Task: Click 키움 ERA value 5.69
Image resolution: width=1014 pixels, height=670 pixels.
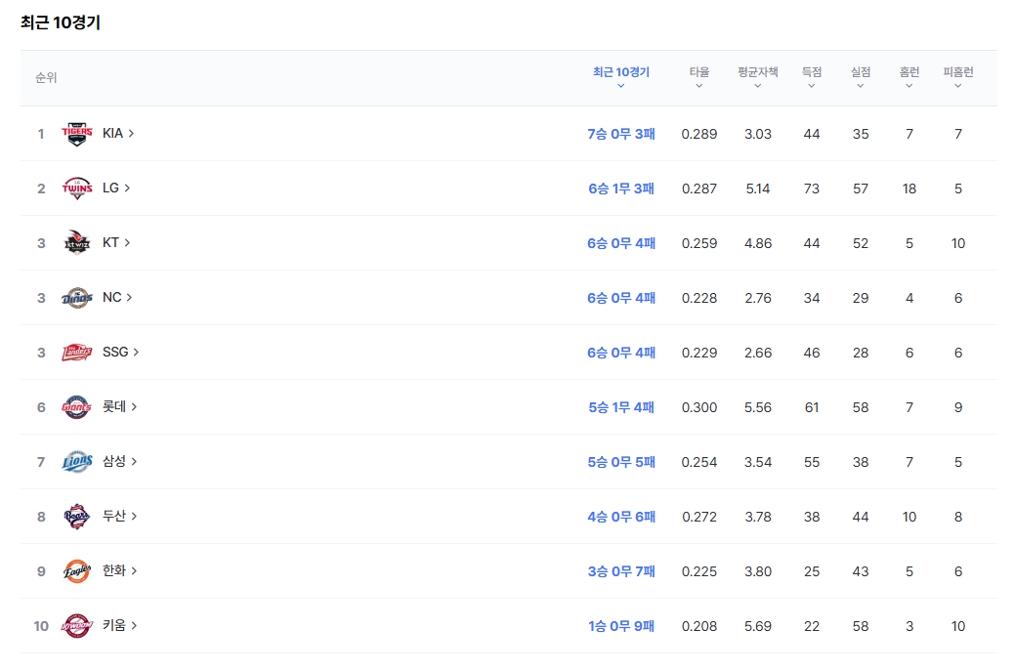Action: (758, 626)
